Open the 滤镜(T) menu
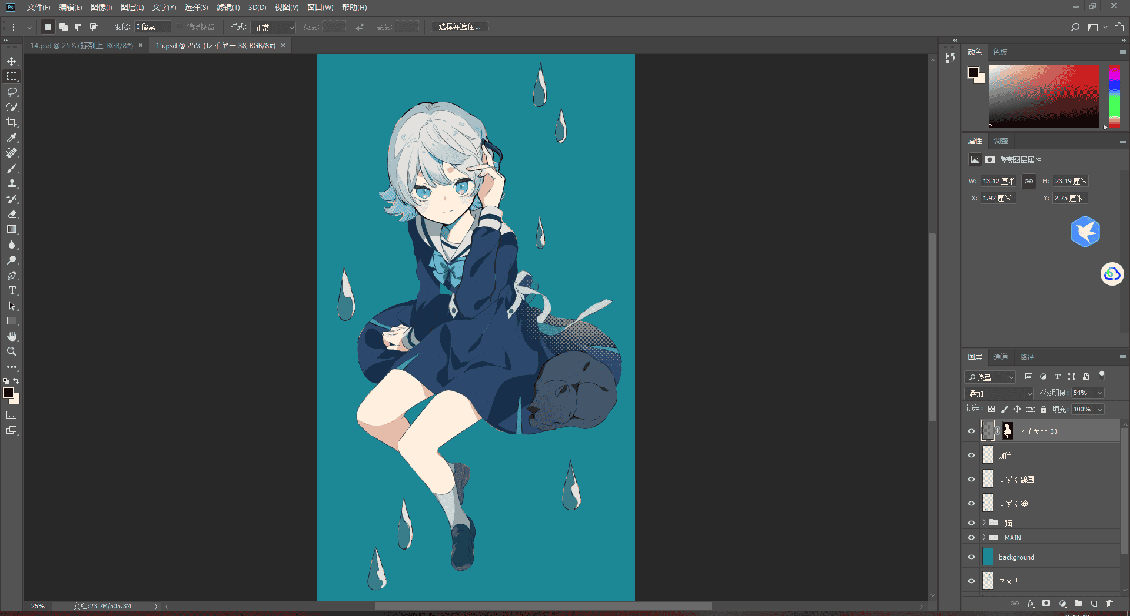This screenshot has width=1130, height=616. tap(228, 7)
